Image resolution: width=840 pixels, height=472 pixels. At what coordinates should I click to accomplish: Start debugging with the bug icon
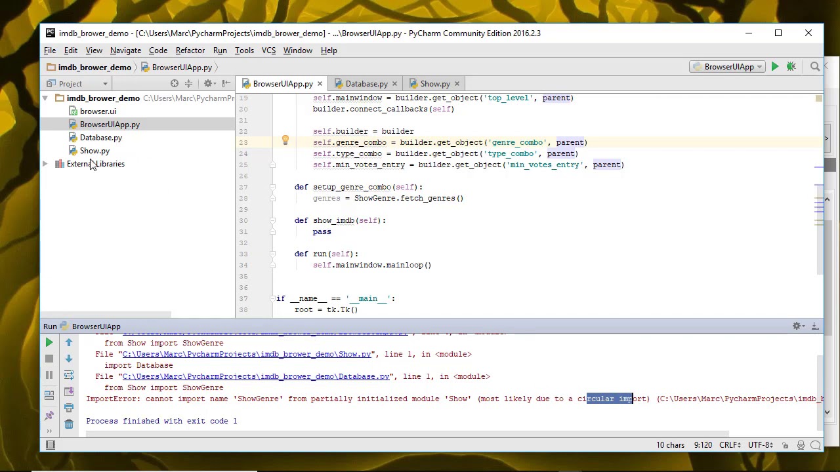(x=791, y=67)
